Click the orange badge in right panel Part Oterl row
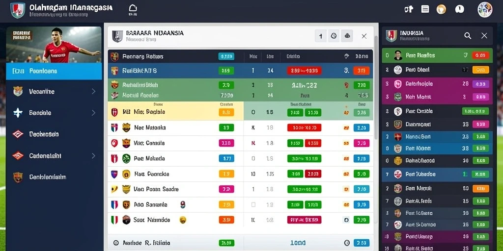This screenshot has height=251, width=503. 480,70
